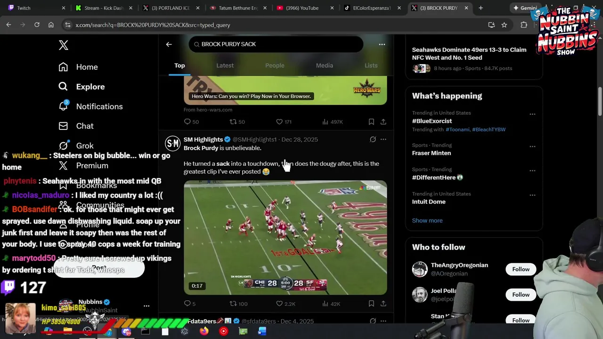Click the Premium sidebar item
Image resolution: width=603 pixels, height=339 pixels.
(x=83, y=166)
